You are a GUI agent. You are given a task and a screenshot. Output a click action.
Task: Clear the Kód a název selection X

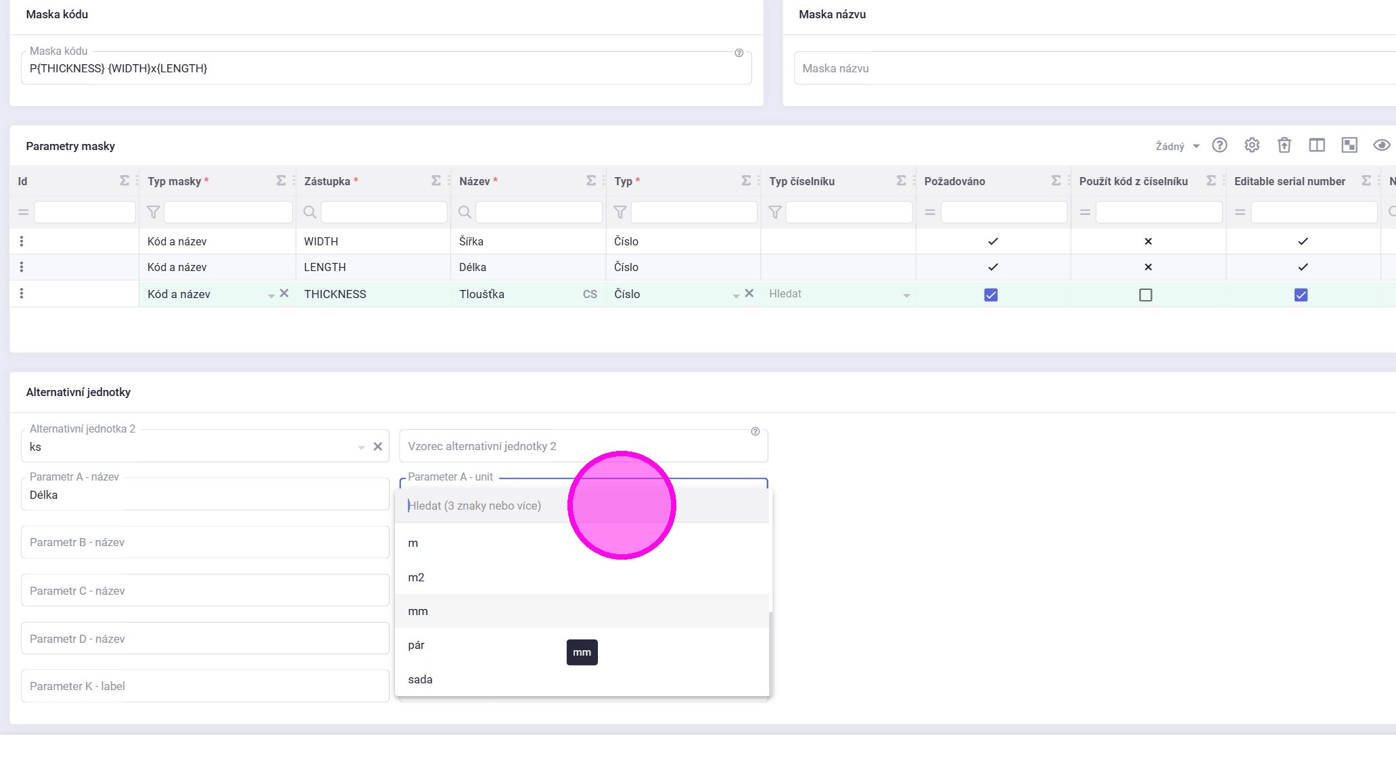284,293
